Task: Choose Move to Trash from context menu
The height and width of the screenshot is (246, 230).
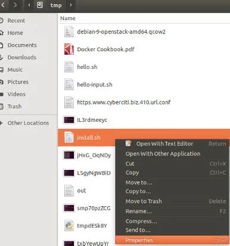Action: click(x=172, y=201)
